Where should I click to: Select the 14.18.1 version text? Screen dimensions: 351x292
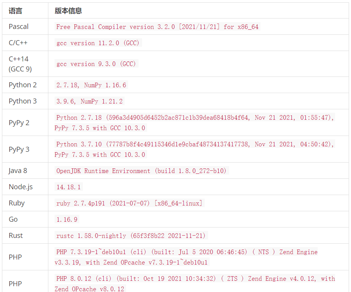click(68, 187)
